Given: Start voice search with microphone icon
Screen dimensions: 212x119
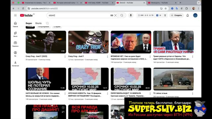Looking at the screenshot, I should click(x=131, y=16).
